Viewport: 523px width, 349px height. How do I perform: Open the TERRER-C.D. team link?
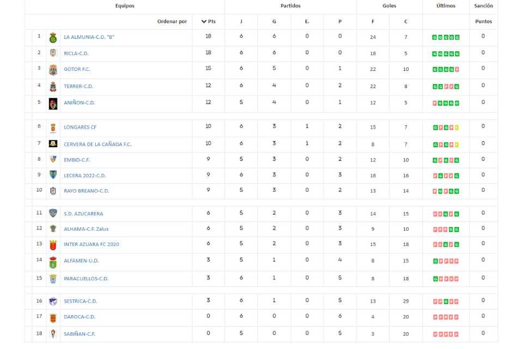[78, 86]
